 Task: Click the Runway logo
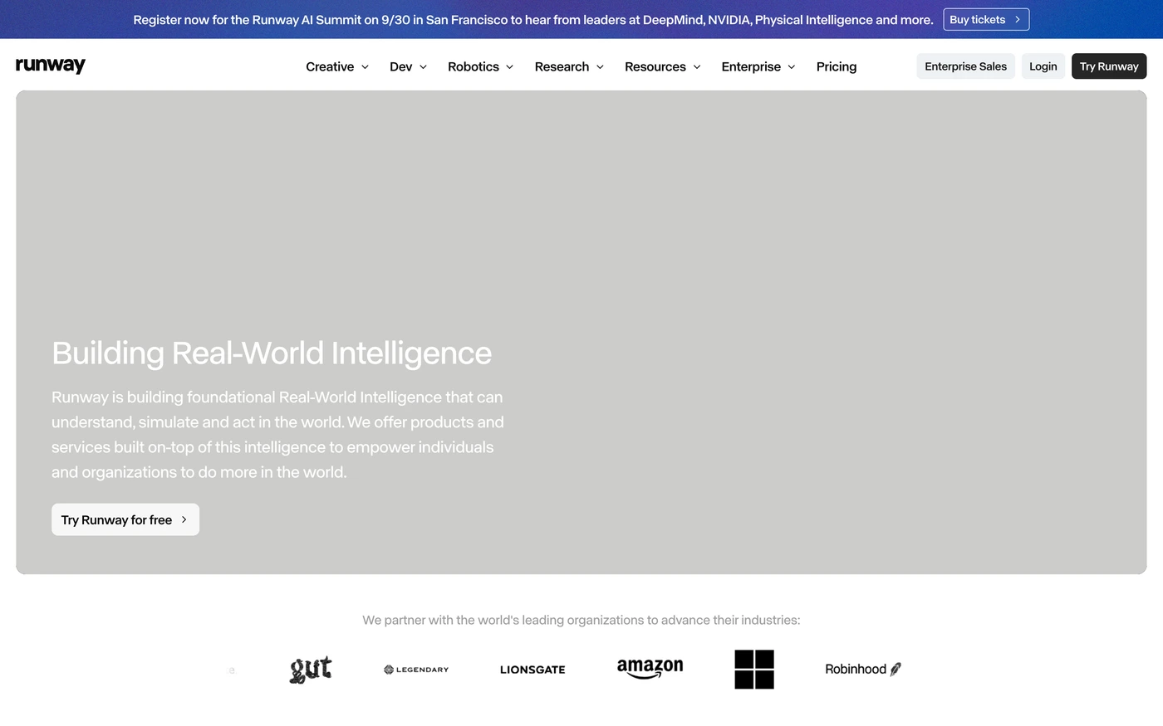click(x=51, y=66)
